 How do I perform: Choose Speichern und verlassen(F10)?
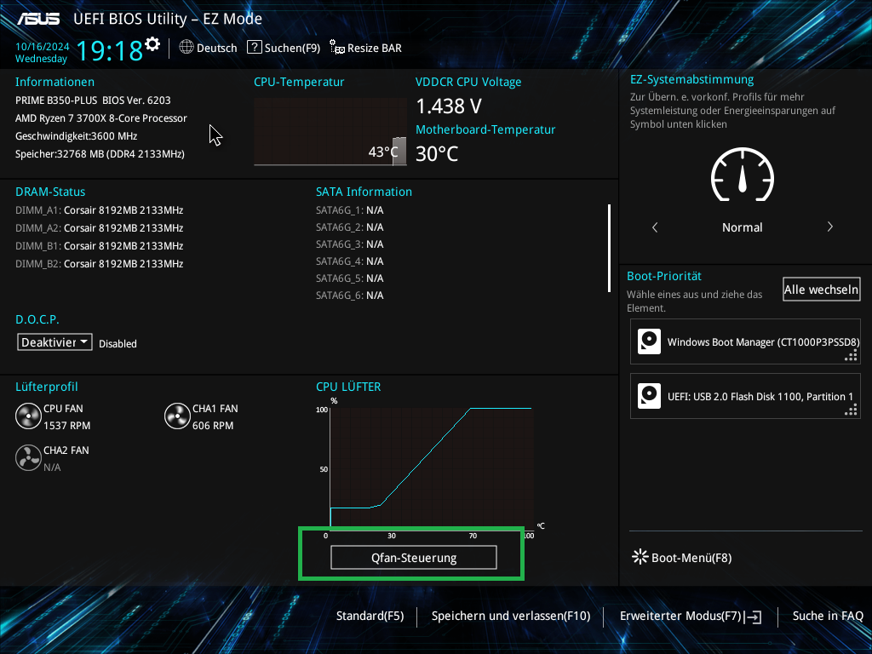[x=511, y=616]
